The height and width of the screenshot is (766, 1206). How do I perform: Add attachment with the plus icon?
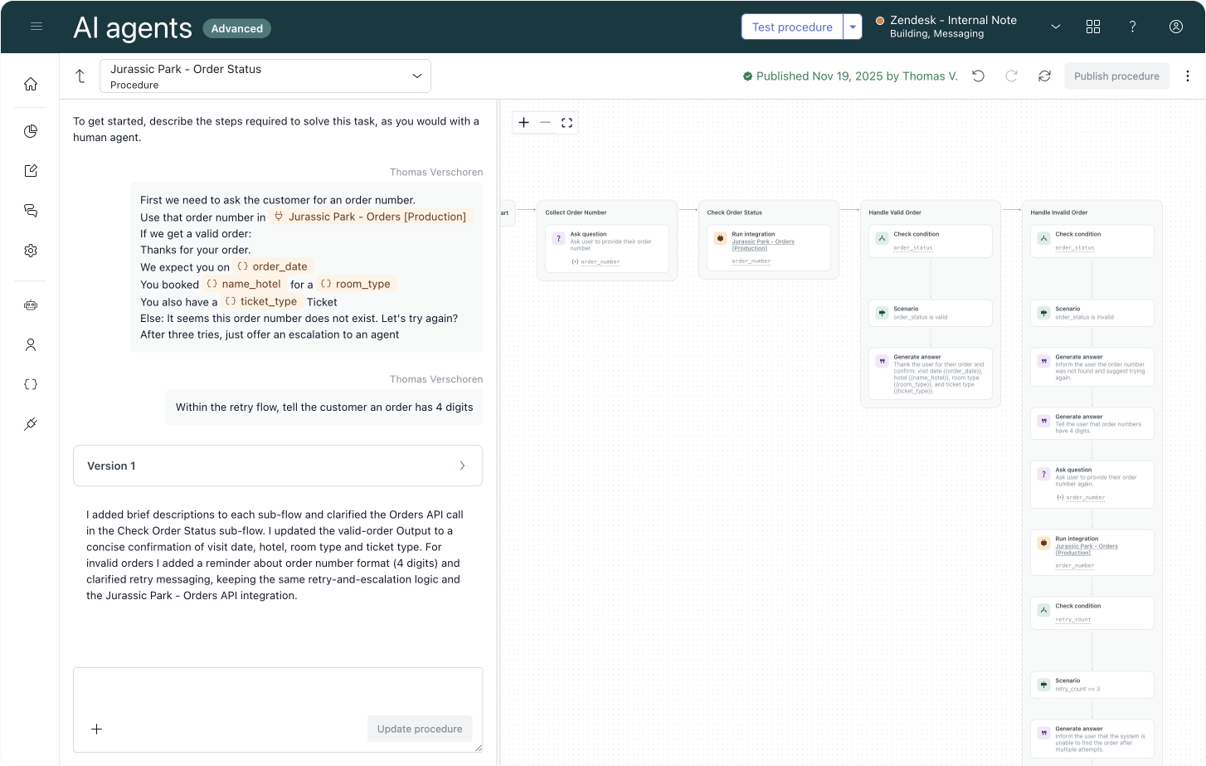pyautogui.click(x=96, y=729)
